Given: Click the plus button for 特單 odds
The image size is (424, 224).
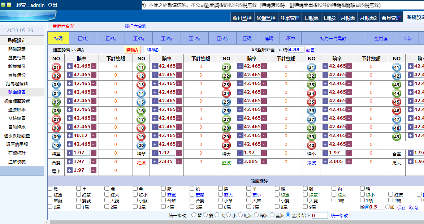Looking at the screenshot, I should tap(70, 153).
